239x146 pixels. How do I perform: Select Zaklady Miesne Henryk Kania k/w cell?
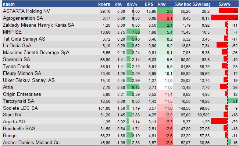(x=165, y=25)
